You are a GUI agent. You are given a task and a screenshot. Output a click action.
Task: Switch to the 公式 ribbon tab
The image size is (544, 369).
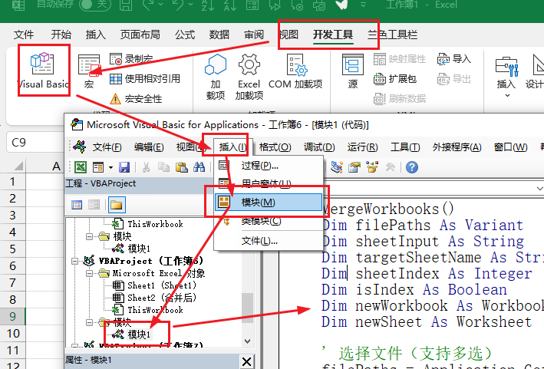(x=185, y=35)
